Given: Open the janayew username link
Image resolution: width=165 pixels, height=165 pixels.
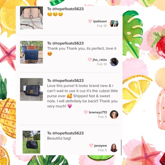Looking at the screenshot, I should click(100, 146).
